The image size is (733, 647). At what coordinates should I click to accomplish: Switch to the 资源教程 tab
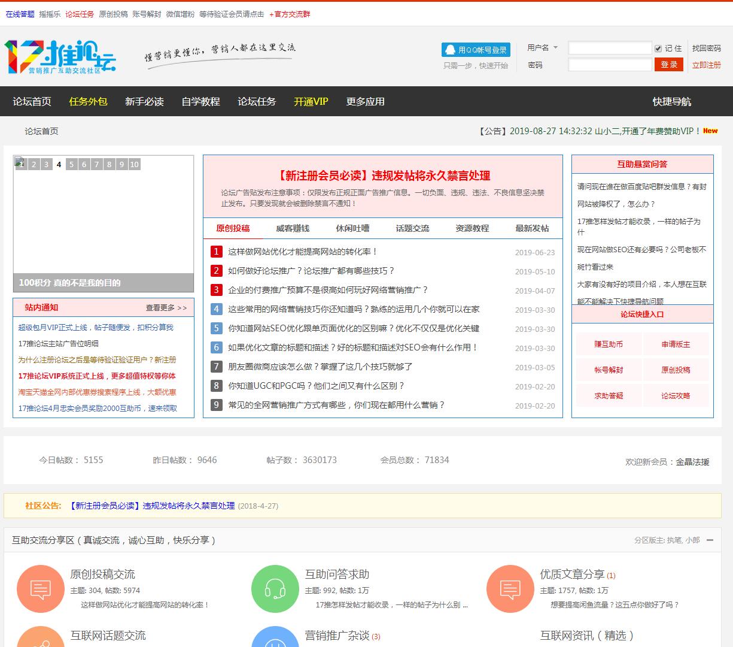point(472,228)
